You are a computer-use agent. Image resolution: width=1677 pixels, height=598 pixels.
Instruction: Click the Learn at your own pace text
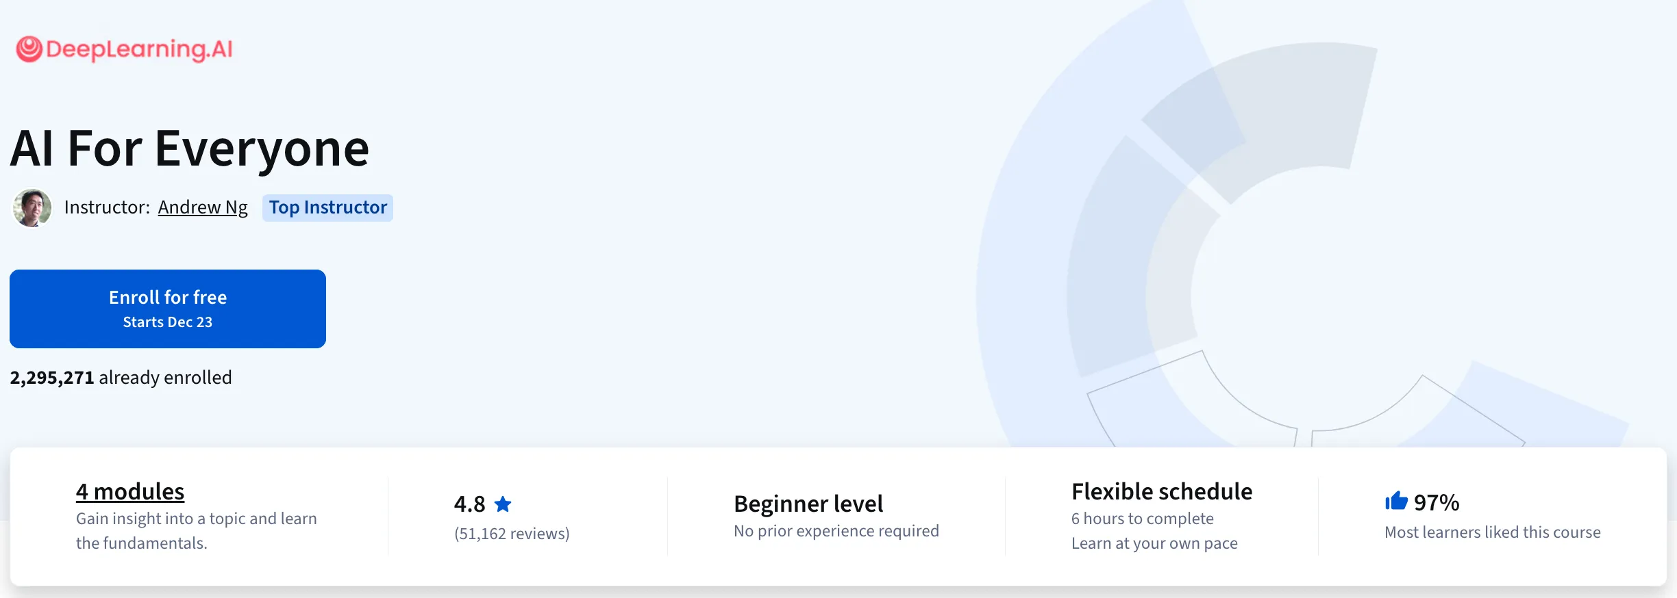point(1154,543)
